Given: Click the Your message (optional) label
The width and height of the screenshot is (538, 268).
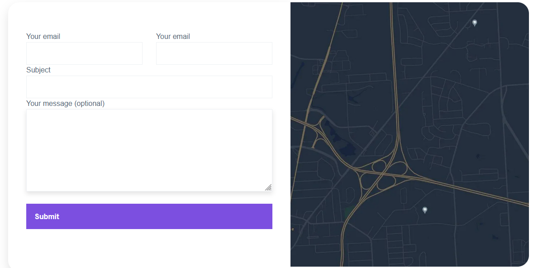Looking at the screenshot, I should pos(65,103).
